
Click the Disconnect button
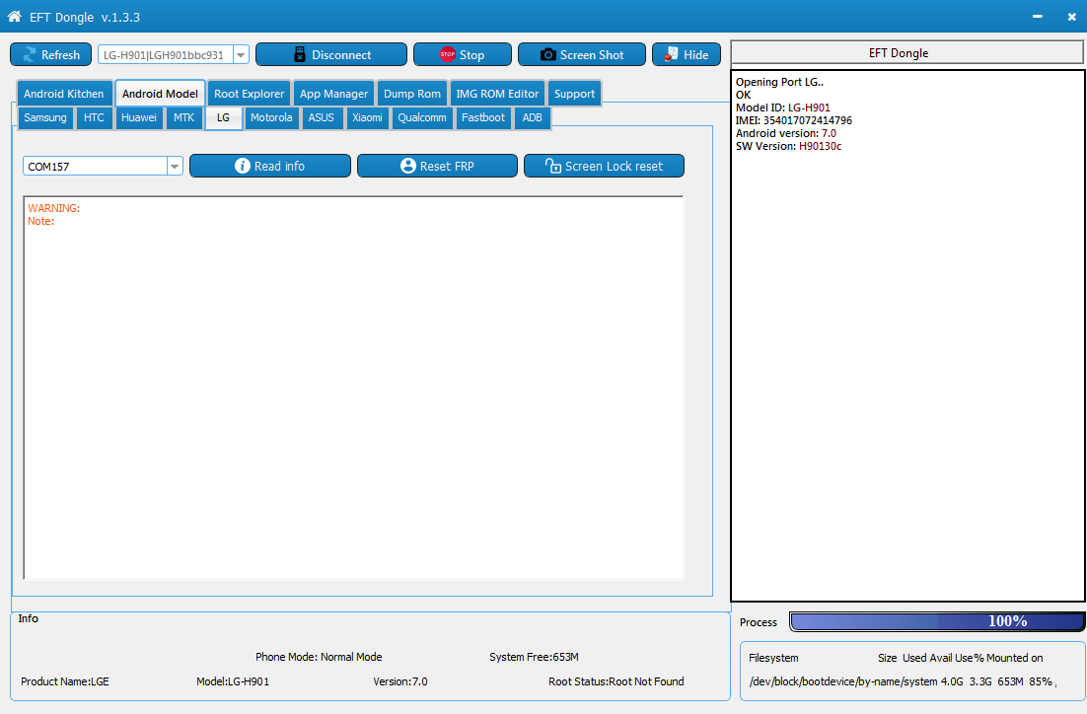331,55
